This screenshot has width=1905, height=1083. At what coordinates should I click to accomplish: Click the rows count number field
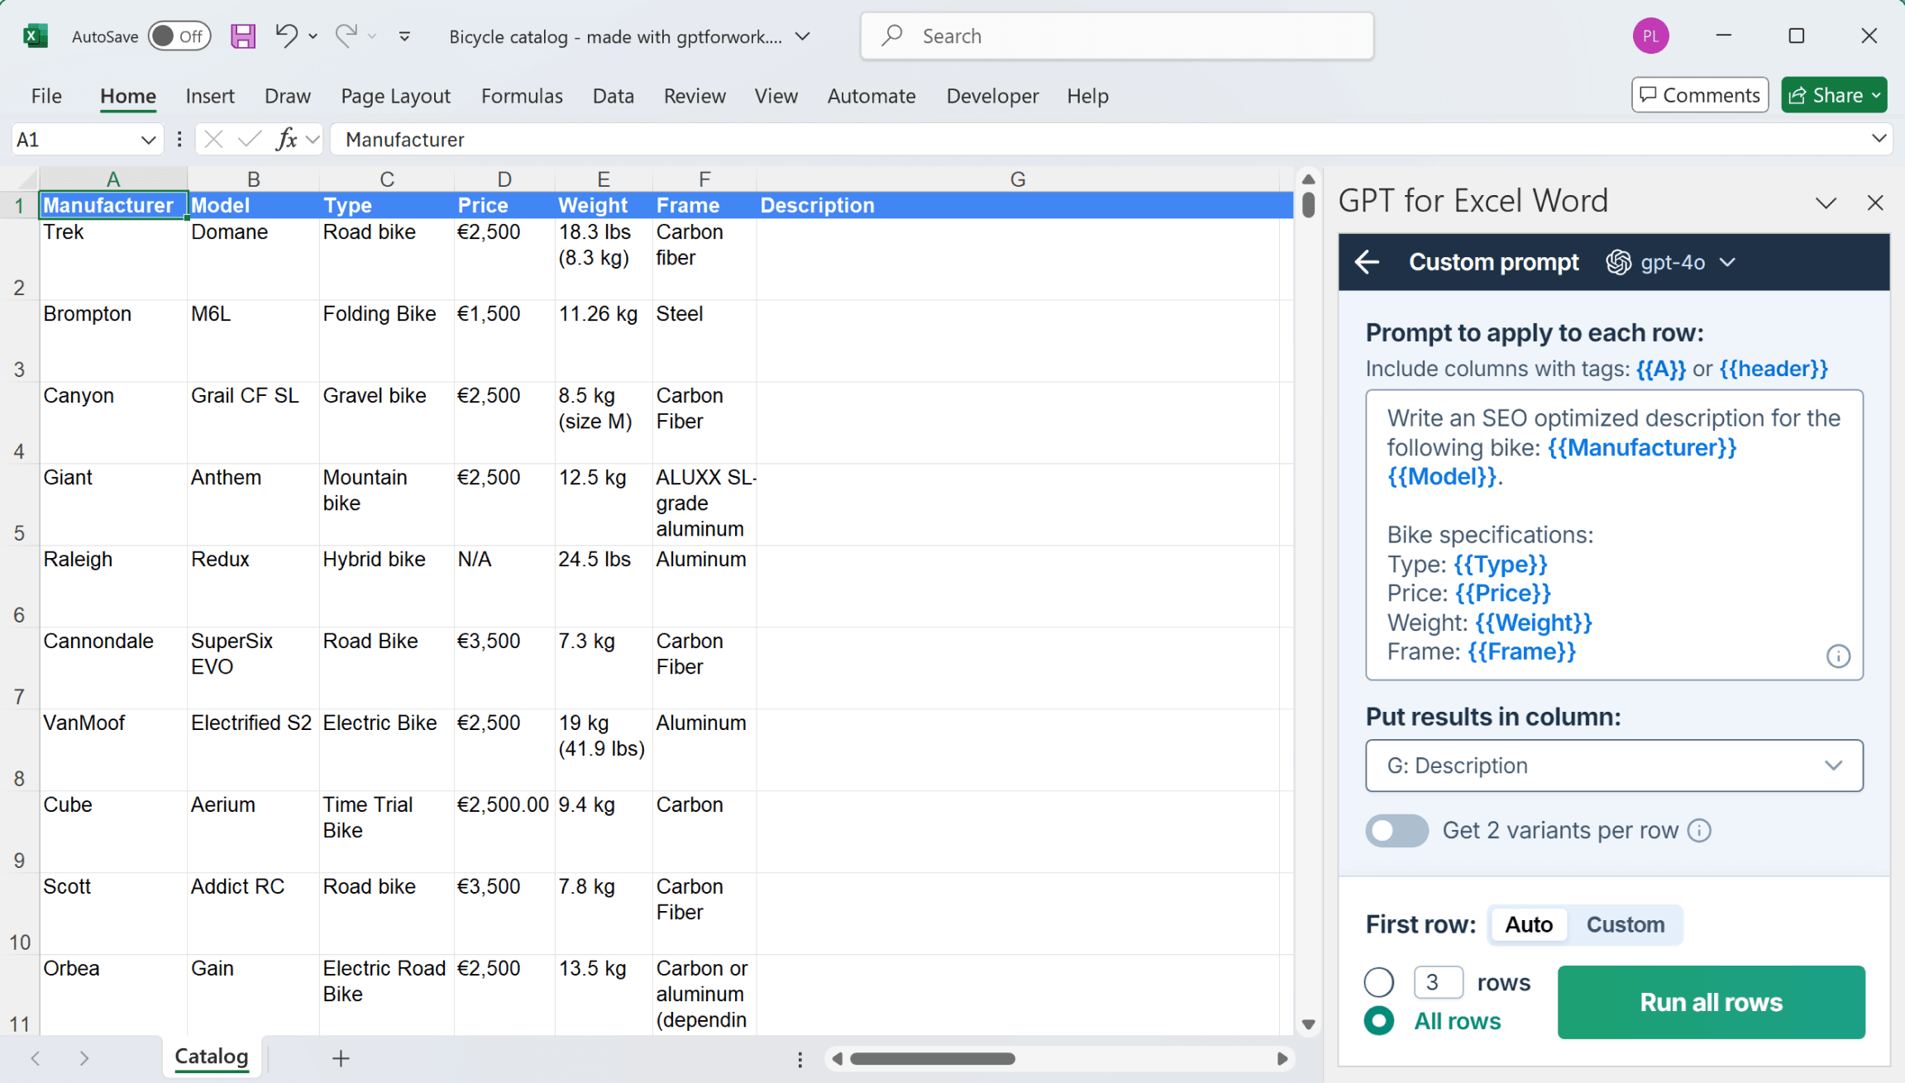(x=1438, y=982)
